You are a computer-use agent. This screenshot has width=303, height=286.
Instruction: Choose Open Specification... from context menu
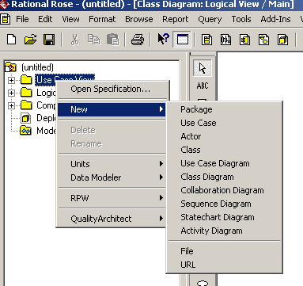(112, 89)
